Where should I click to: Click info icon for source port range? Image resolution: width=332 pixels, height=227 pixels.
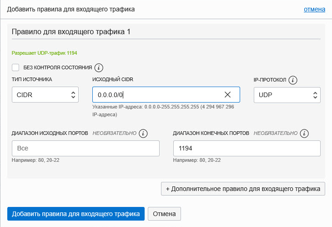coord(144,134)
